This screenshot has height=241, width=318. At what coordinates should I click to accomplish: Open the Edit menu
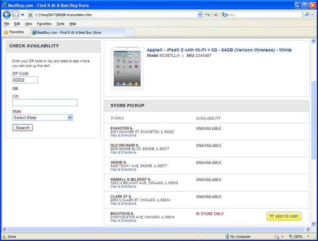tap(17, 24)
